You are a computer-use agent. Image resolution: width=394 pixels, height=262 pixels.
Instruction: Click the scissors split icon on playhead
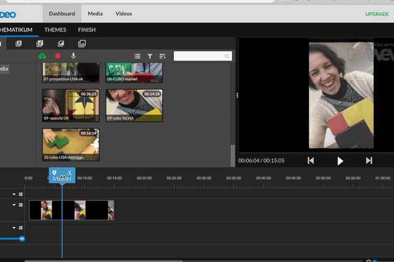[x=70, y=173]
